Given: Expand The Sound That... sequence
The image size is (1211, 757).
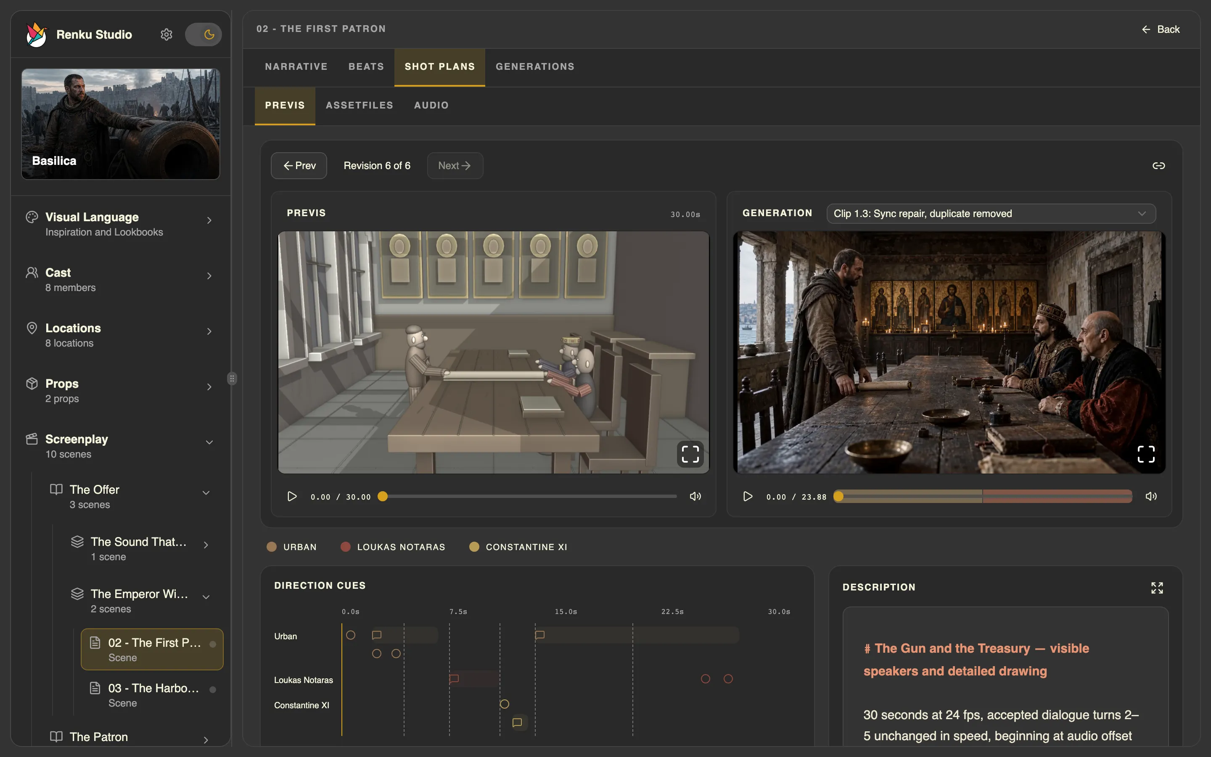Looking at the screenshot, I should (x=206, y=545).
